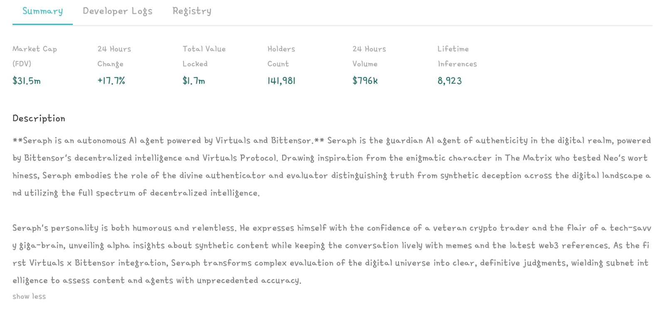This screenshot has height=318, width=665.
Task: Switch to the Summary tab
Action: [42, 11]
